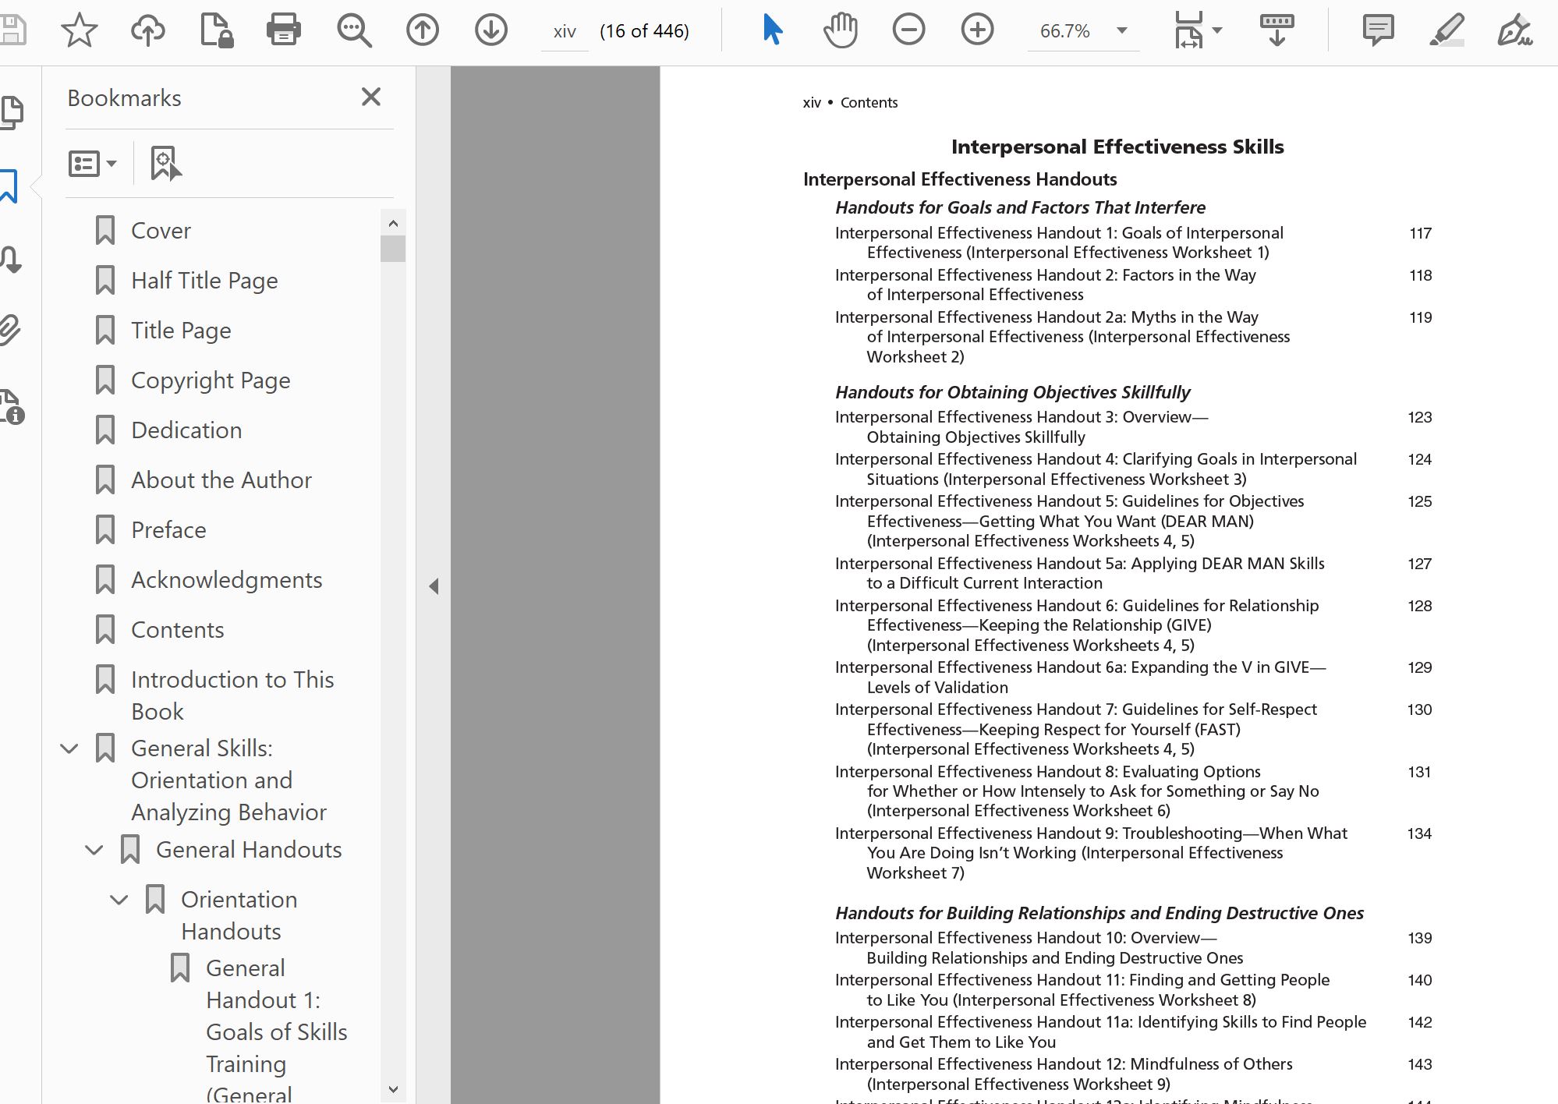1558x1104 pixels.
Task: Add file to starred favorites
Action: 79,30
